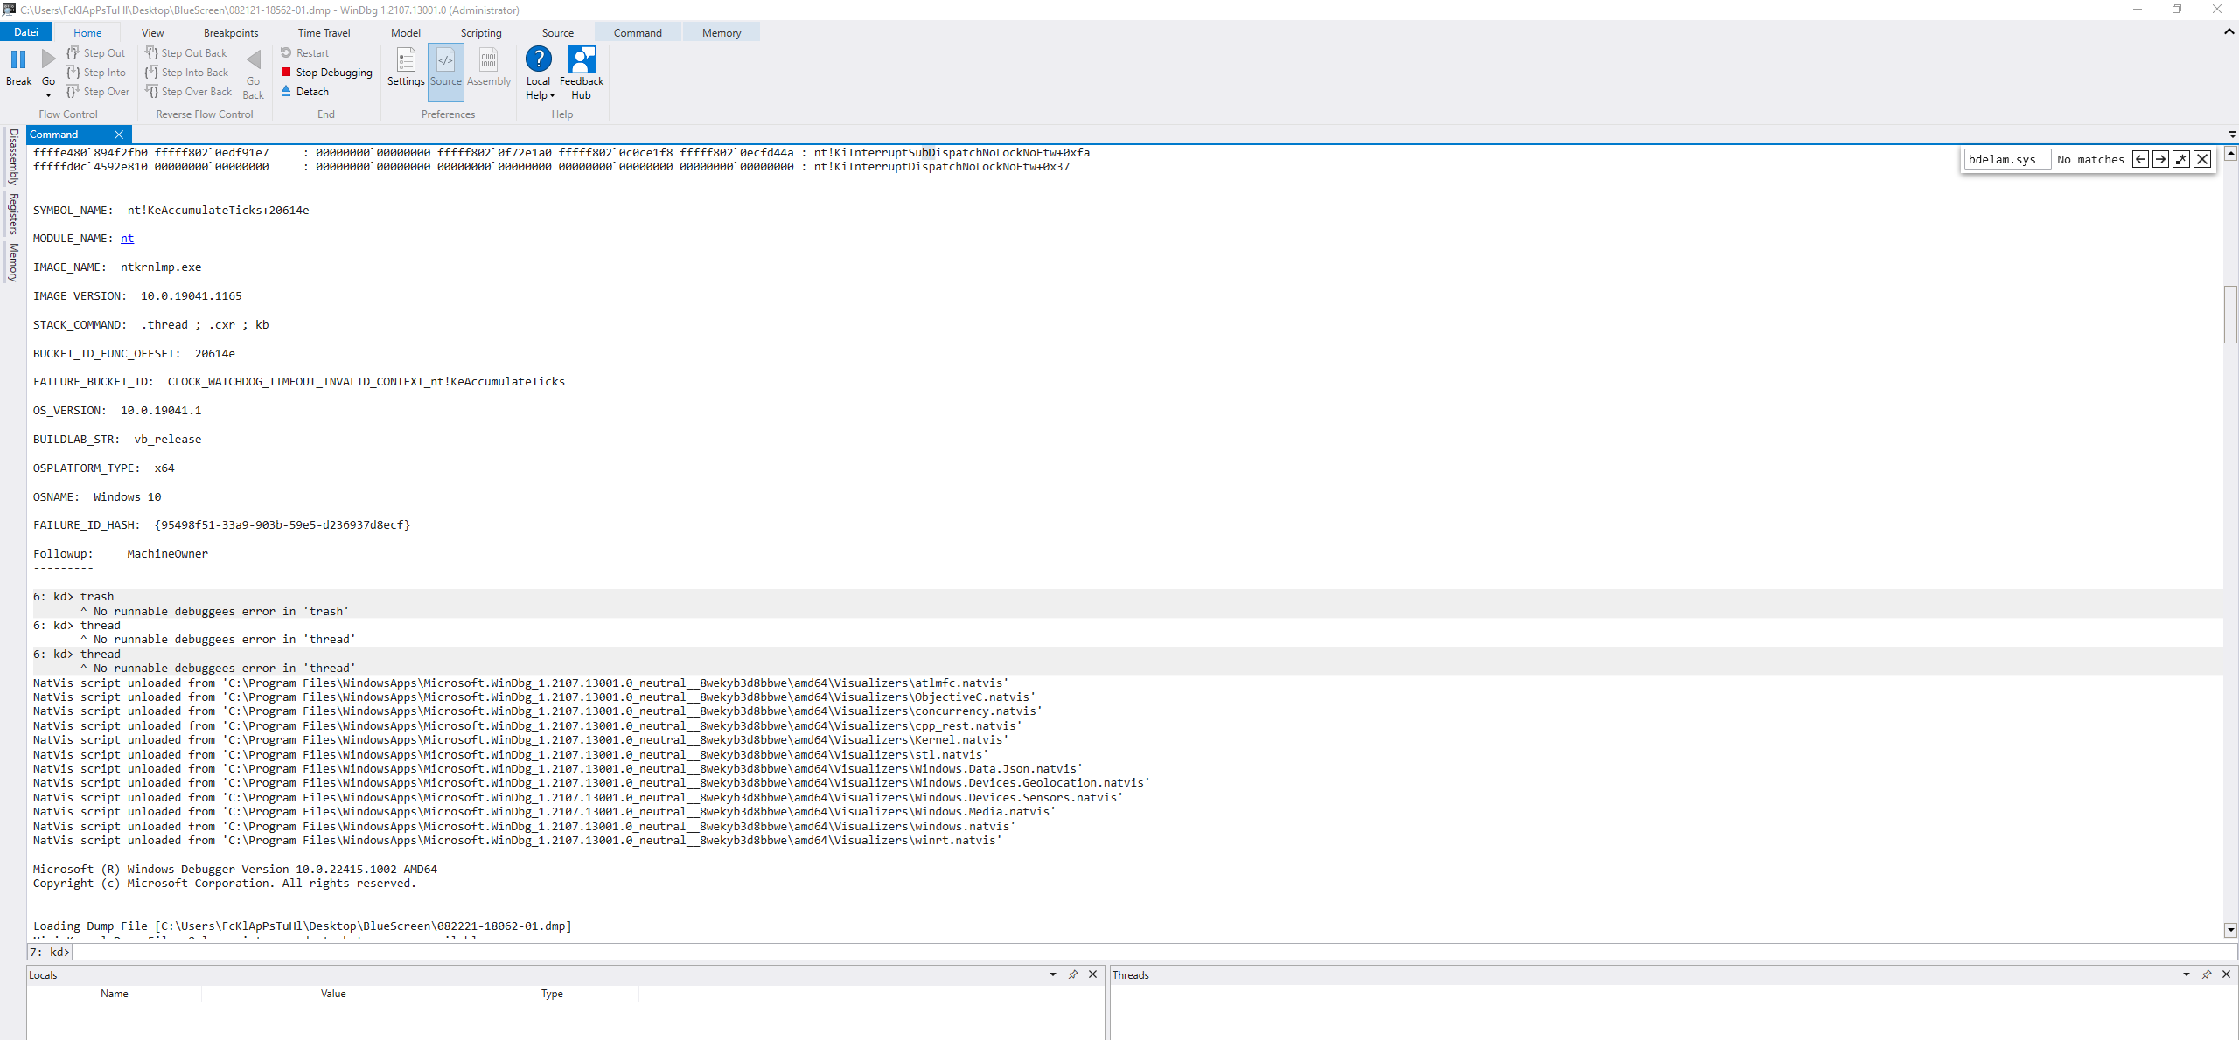2239x1040 pixels.
Task: Click the Go Back arrow icon
Action: (254, 59)
